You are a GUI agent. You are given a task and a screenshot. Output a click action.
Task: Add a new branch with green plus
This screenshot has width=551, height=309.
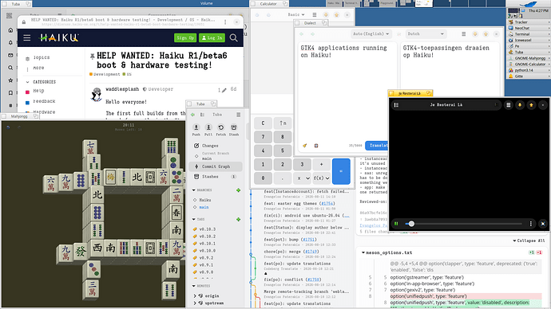click(x=238, y=190)
